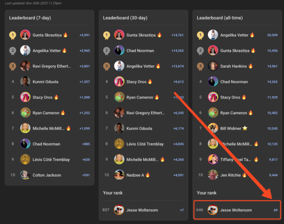Click the name Sarah Hankins
Viewport: 284px width, 224px height.
click(x=234, y=66)
